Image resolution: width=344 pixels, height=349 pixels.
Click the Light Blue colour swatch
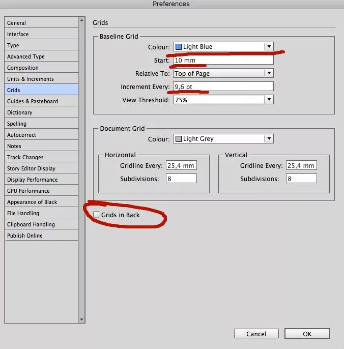coord(178,47)
